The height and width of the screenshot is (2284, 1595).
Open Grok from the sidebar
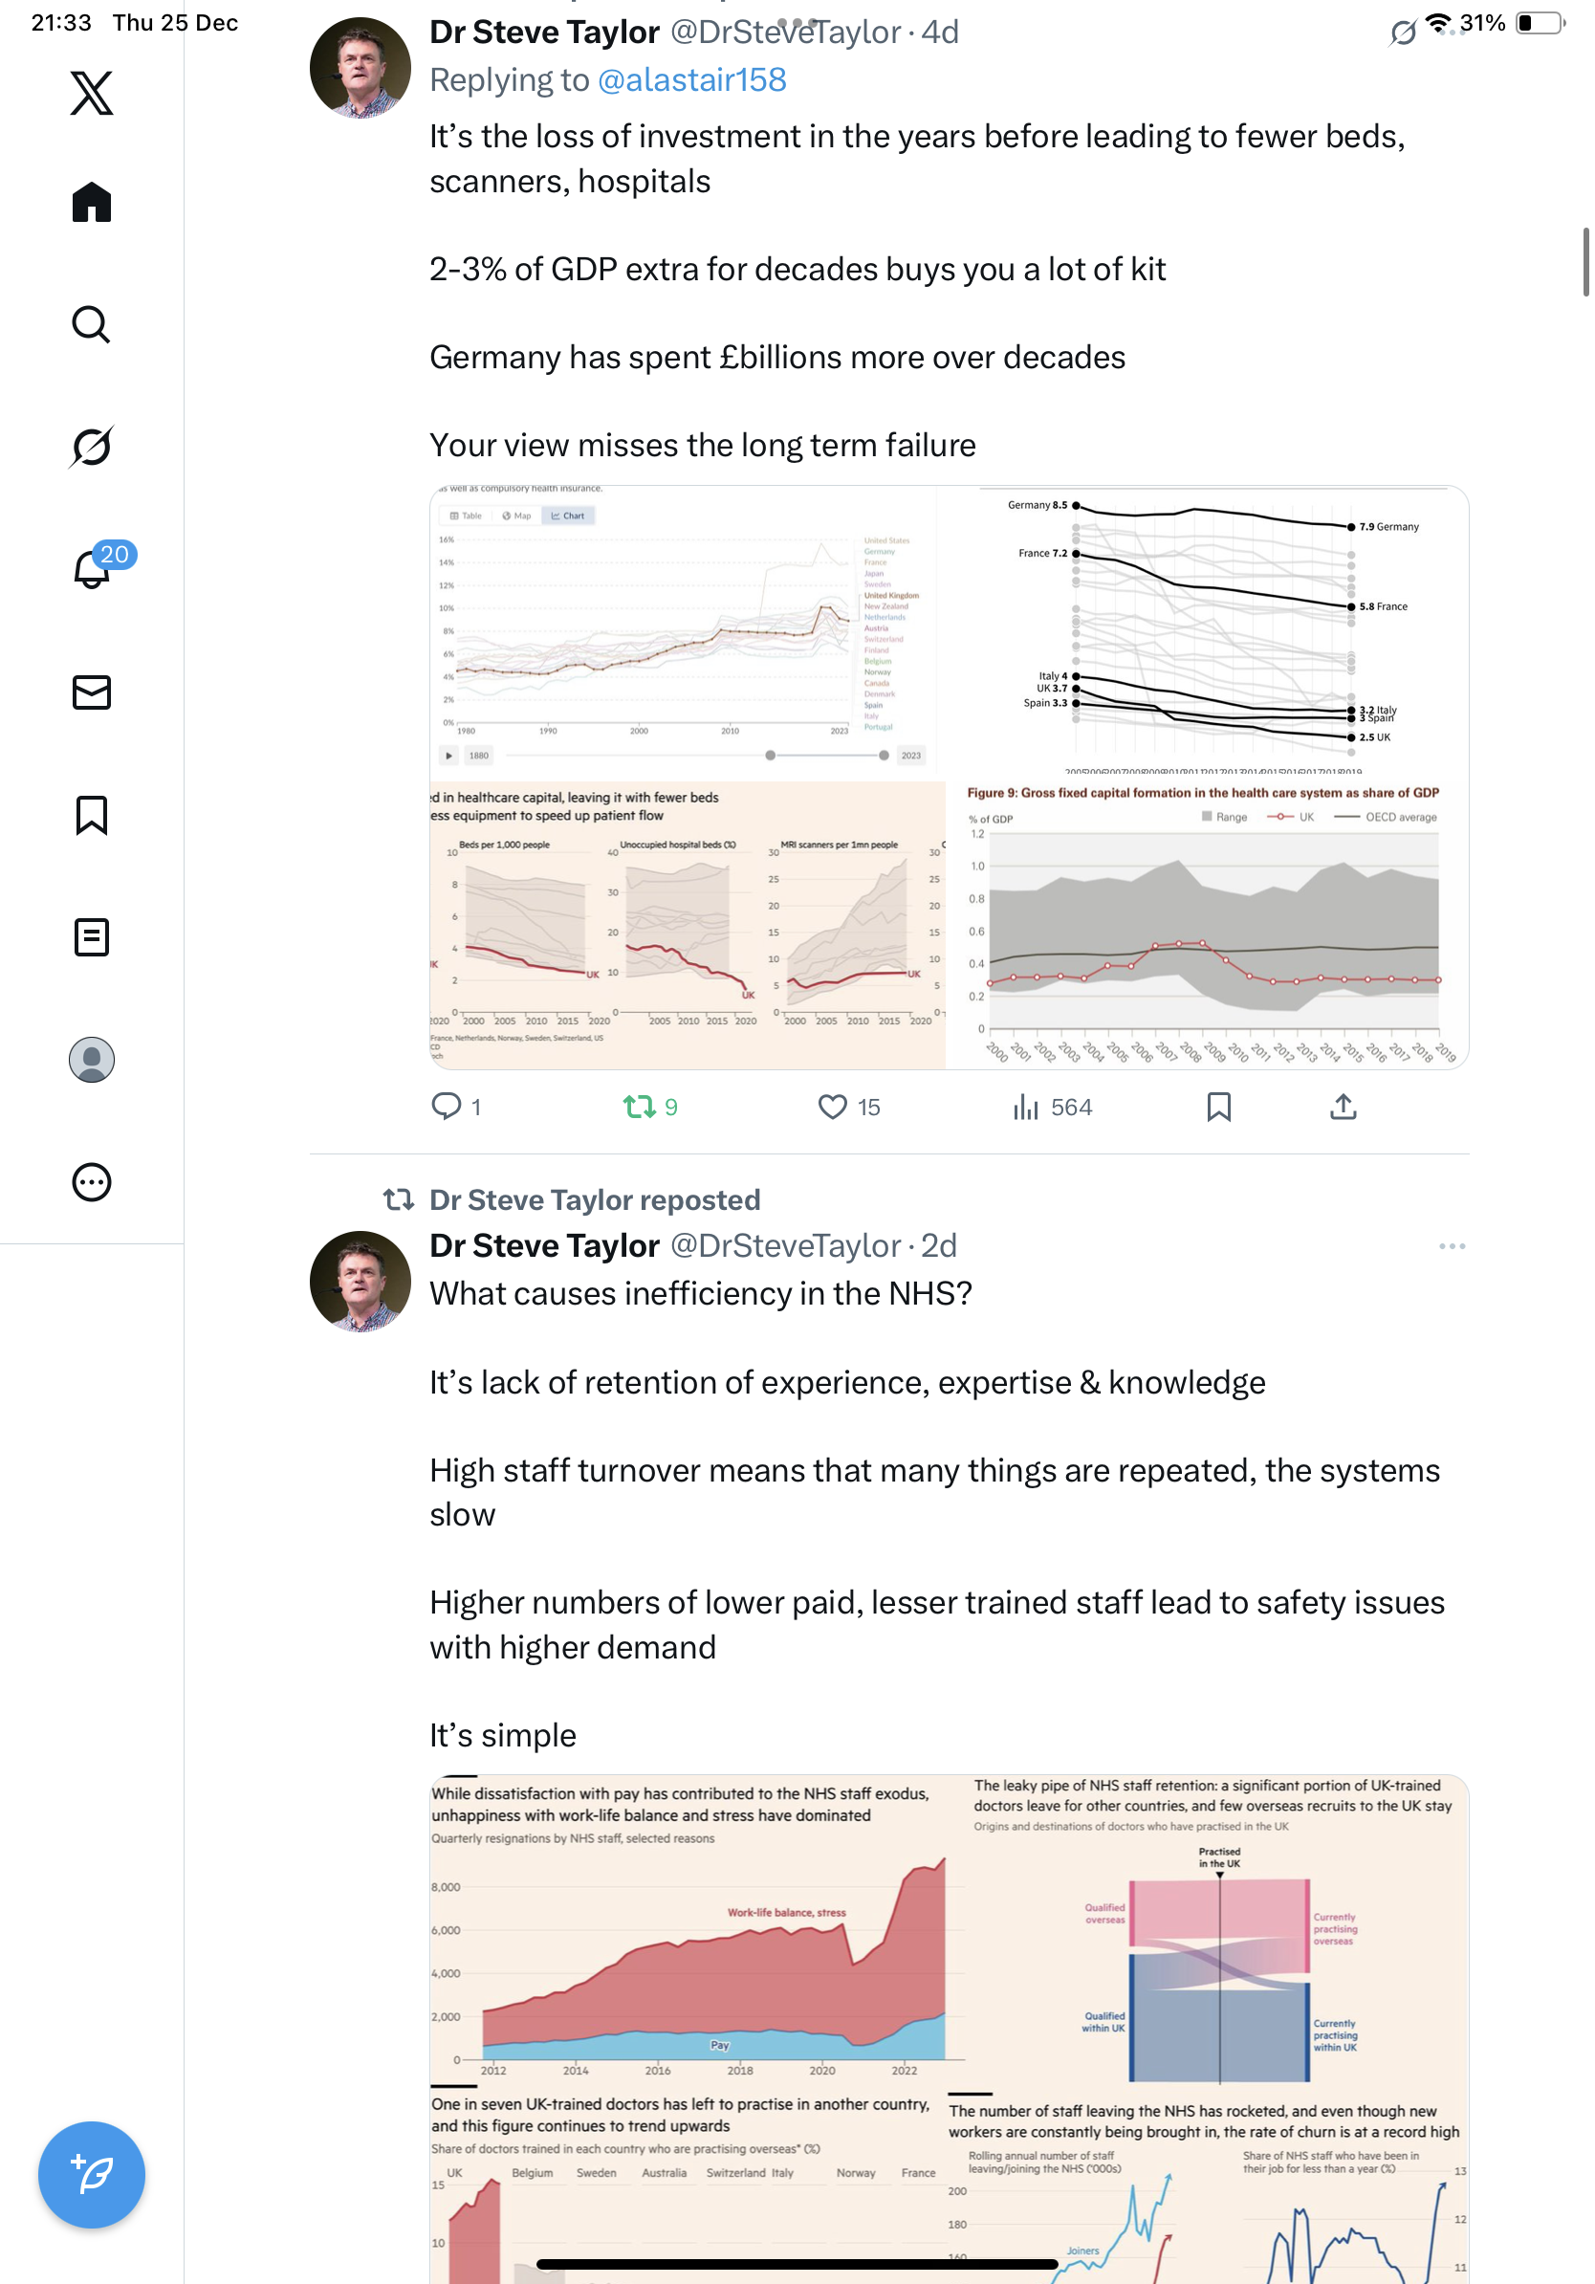pyautogui.click(x=92, y=447)
